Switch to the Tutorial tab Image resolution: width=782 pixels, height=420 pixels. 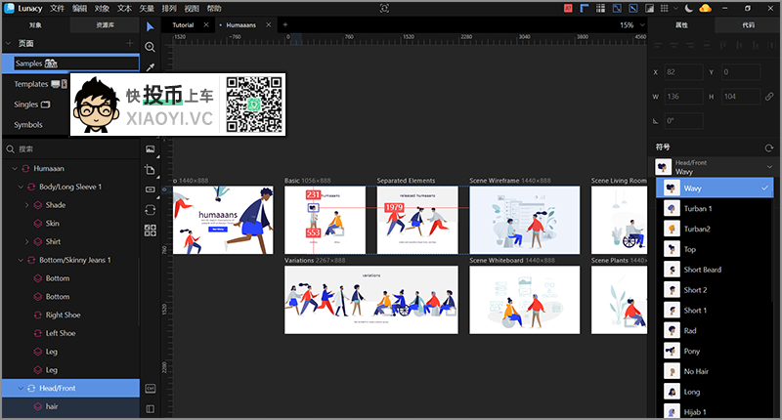click(x=183, y=24)
